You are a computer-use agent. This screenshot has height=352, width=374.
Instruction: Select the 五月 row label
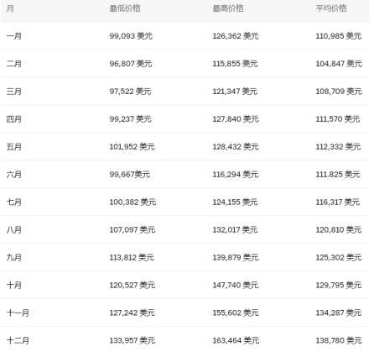click(x=14, y=147)
